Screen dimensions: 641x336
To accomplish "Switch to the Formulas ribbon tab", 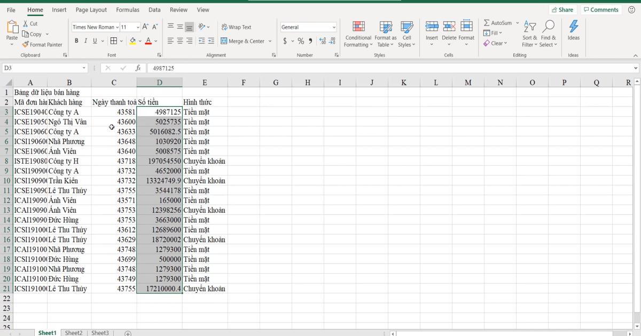I will 128,10.
